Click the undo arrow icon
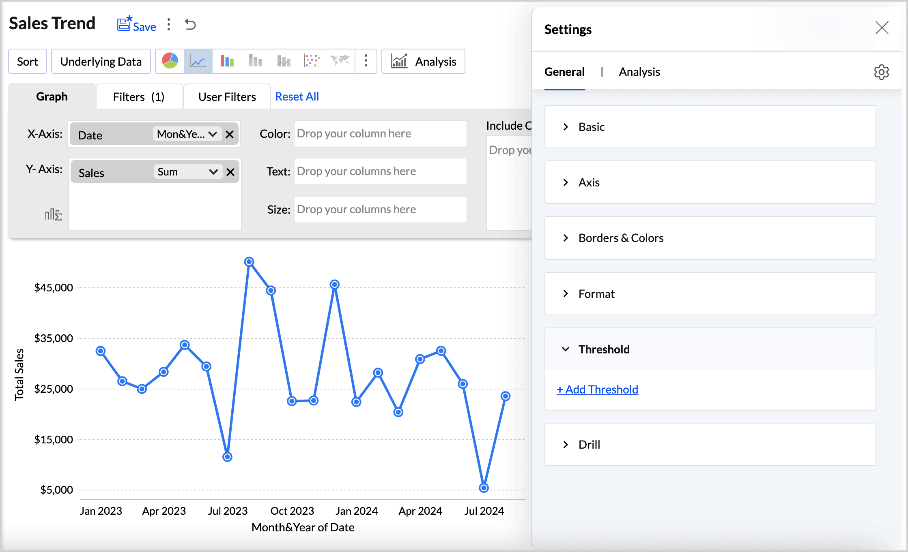The height and width of the screenshot is (552, 908). [190, 25]
